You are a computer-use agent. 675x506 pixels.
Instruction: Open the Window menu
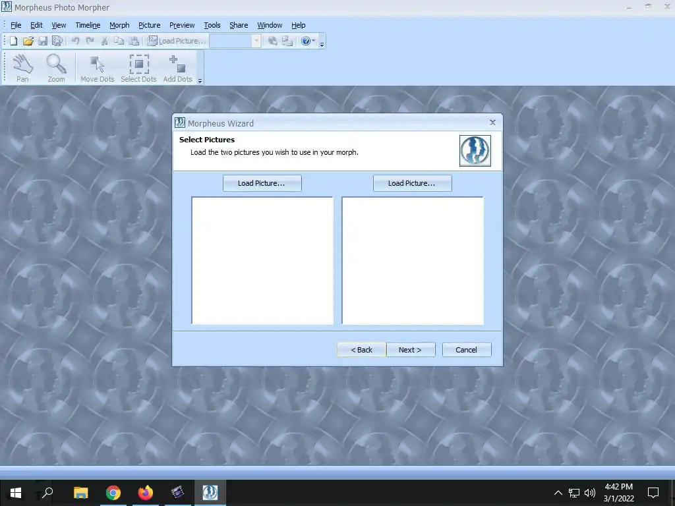click(270, 25)
